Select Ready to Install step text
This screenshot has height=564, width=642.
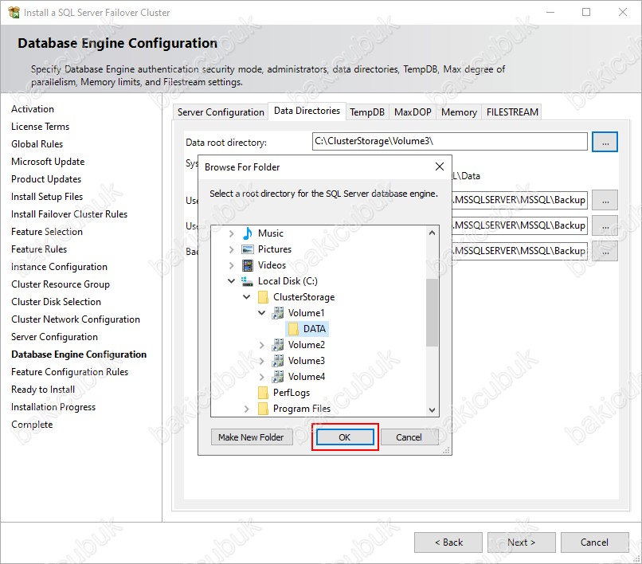click(x=42, y=390)
